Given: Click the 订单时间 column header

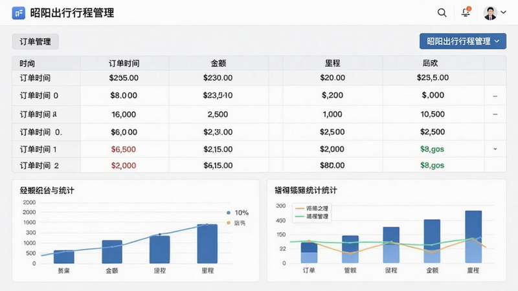Looking at the screenshot, I should pos(124,63).
